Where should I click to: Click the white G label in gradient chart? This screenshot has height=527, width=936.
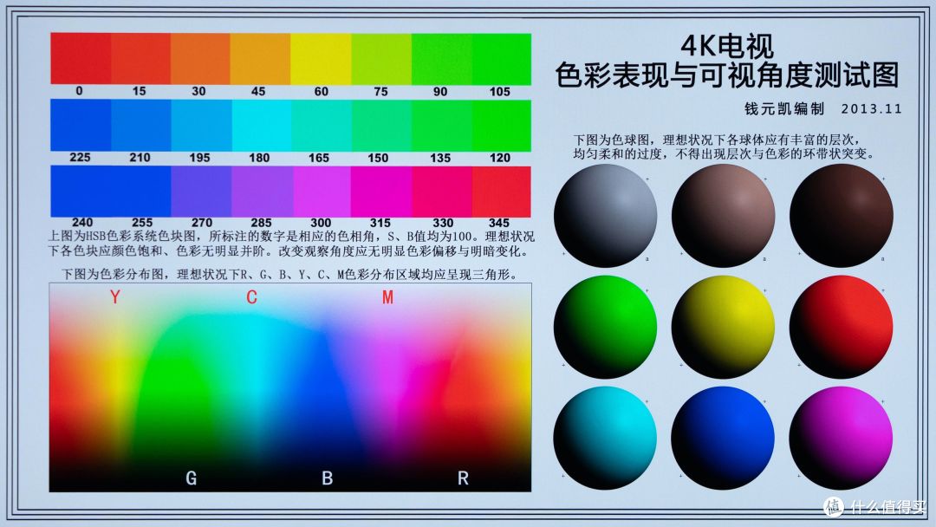coord(191,478)
